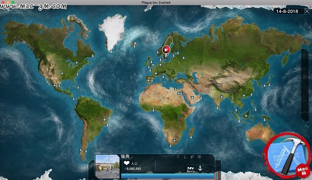312x180 pixels.
Task: Click the S trait icon in country panel
Action: point(178,157)
